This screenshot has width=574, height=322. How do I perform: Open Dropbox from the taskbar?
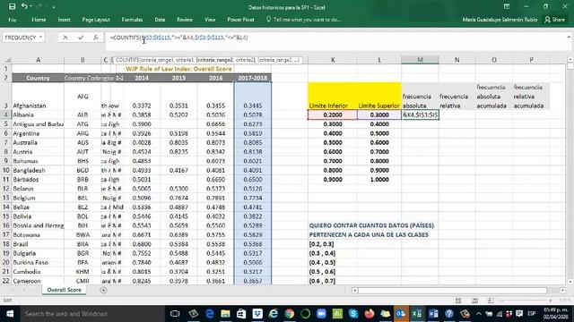click(257, 314)
